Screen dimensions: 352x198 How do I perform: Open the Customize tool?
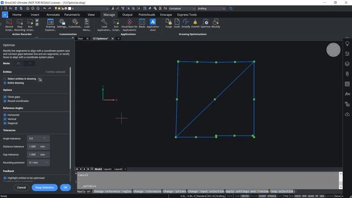coord(75,23)
